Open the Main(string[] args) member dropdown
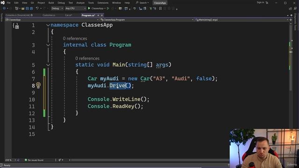This screenshot has height=168, width=299. (x=242, y=20)
